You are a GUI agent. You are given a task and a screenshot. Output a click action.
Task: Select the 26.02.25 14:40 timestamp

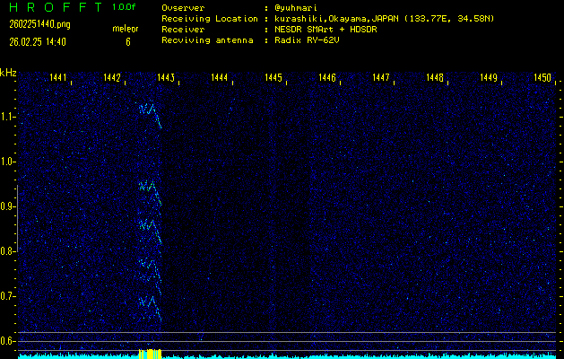click(38, 41)
